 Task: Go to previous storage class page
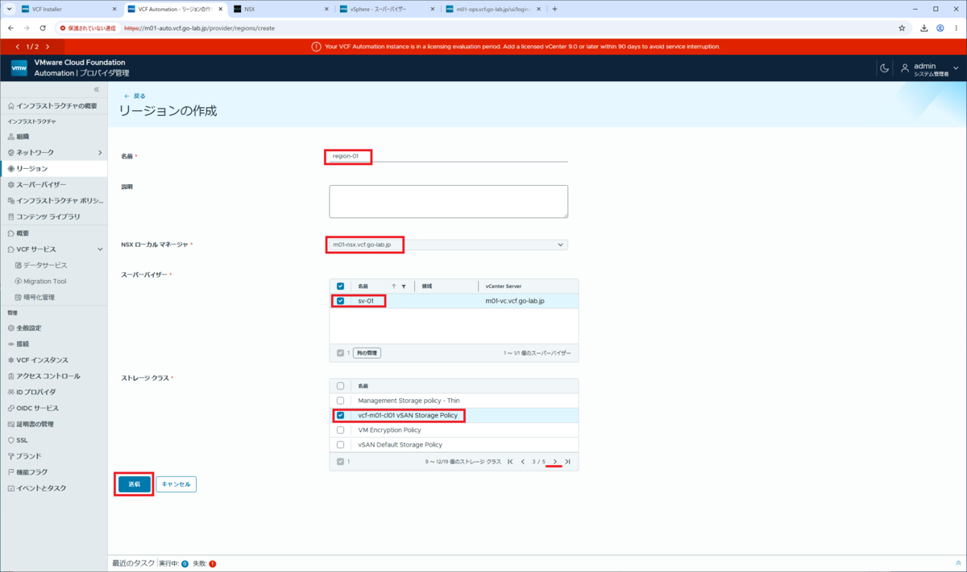(522, 462)
